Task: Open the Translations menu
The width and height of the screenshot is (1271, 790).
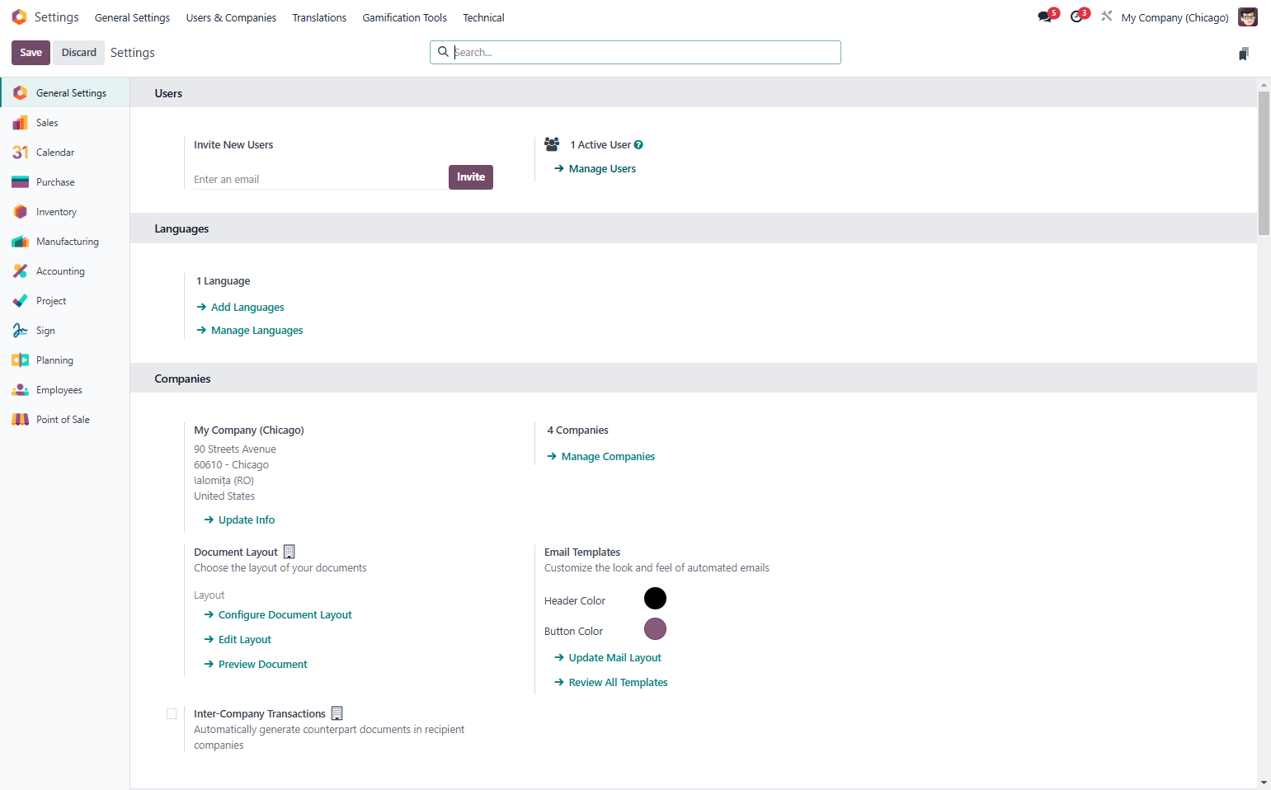Action: (319, 17)
